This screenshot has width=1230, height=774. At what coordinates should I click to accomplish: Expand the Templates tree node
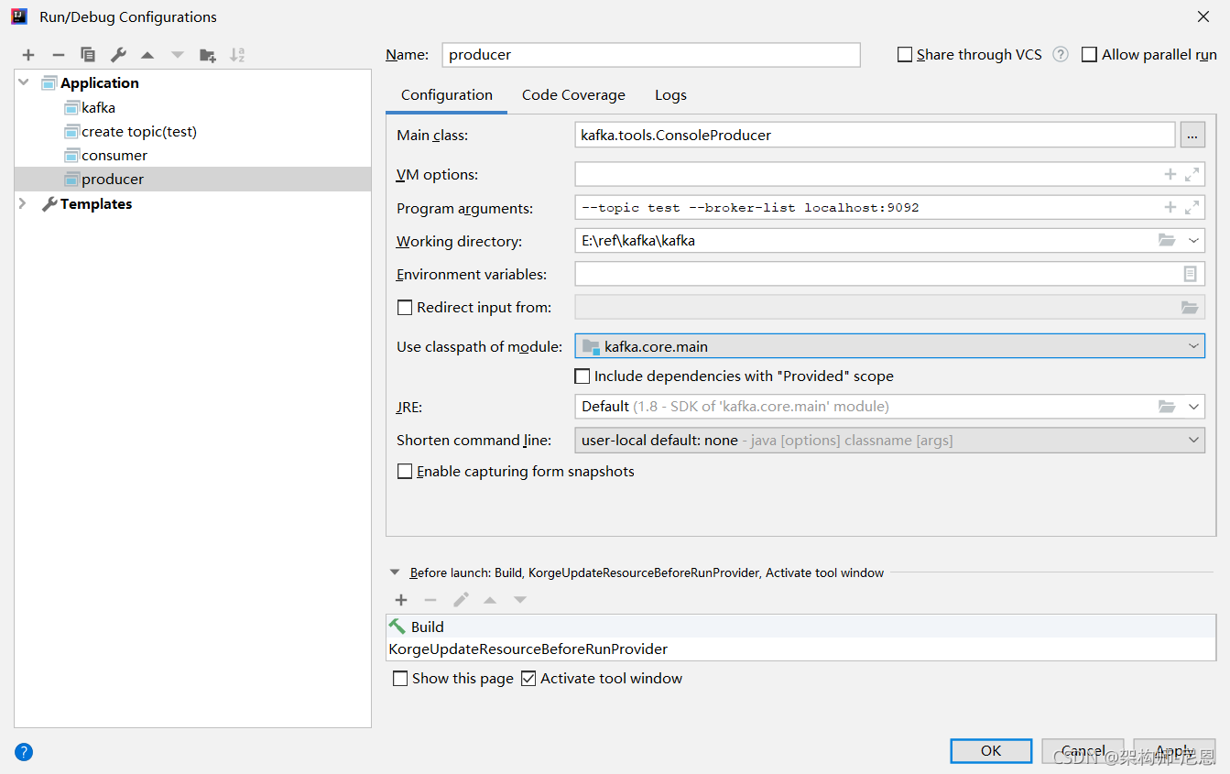[24, 203]
